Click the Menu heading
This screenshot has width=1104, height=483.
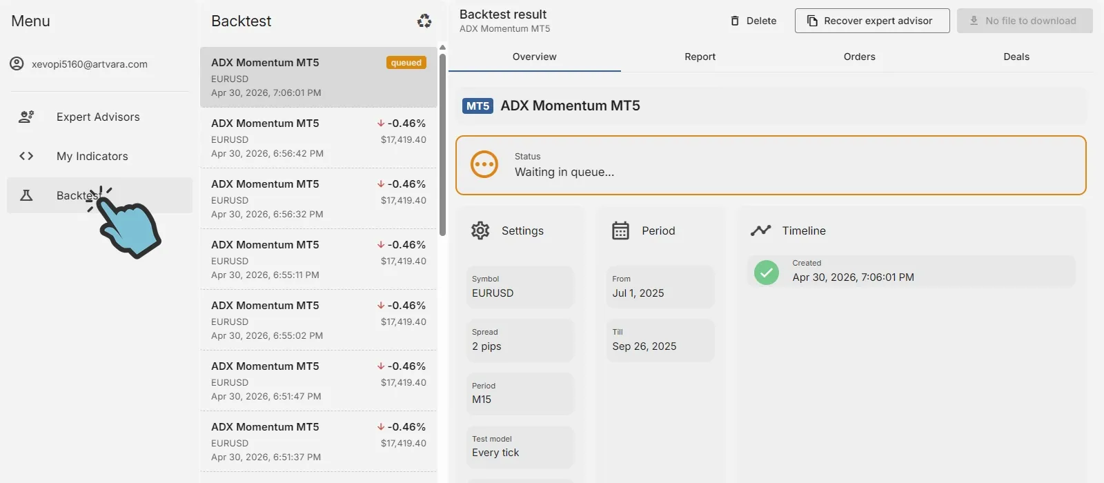31,21
